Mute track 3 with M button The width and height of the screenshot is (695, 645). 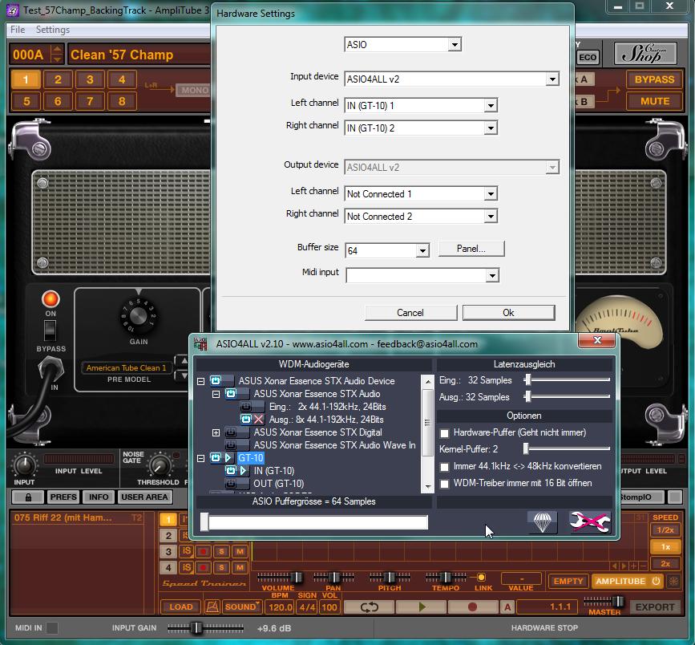point(240,552)
